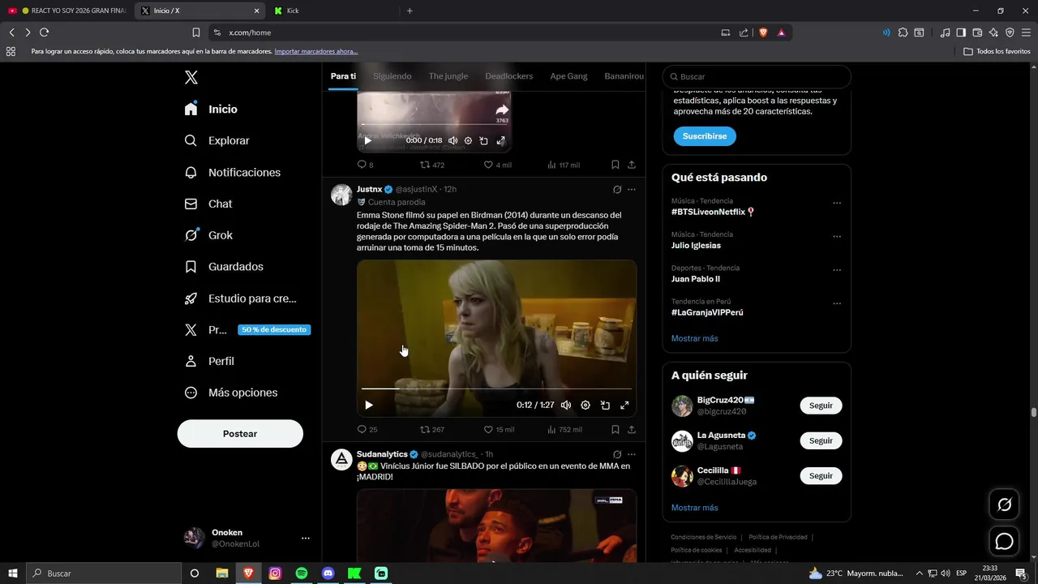The image size is (1038, 584).
Task: Open options for Juan Pablo II trend
Action: tap(837, 270)
